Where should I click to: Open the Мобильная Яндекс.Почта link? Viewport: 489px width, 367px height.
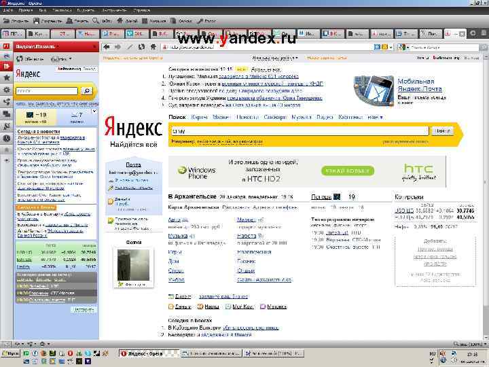coord(420,85)
